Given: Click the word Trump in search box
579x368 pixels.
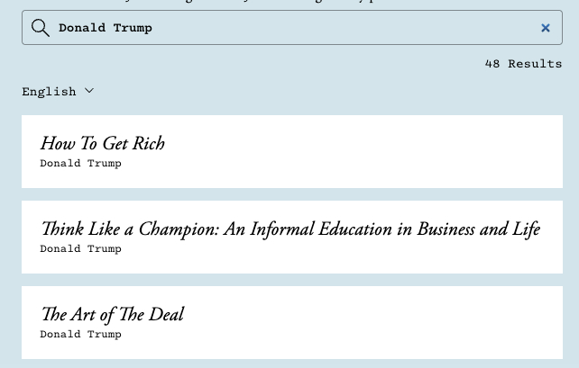Looking at the screenshot, I should tap(133, 28).
